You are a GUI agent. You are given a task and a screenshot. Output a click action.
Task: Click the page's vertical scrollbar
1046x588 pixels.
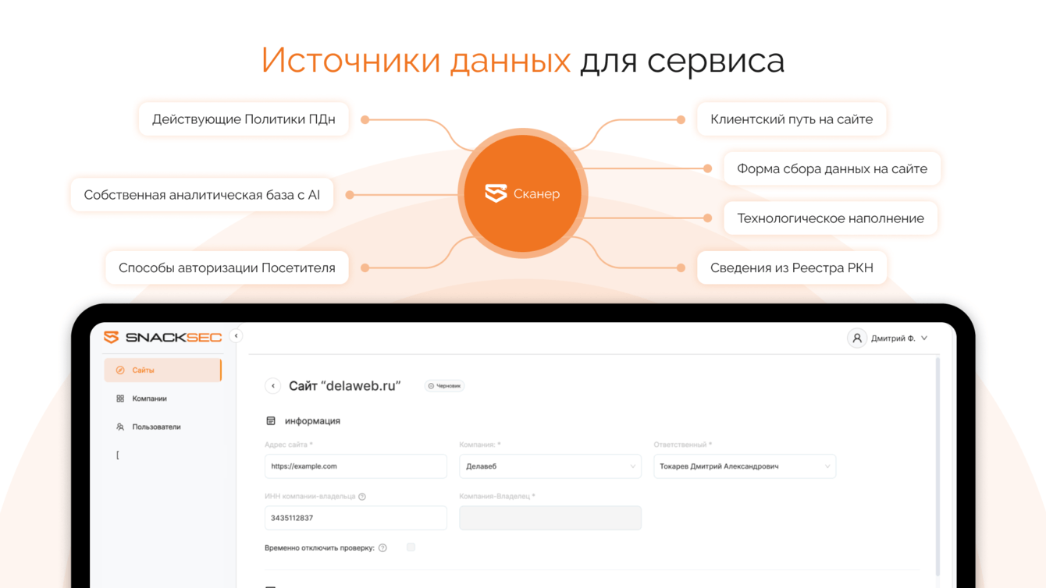click(x=937, y=466)
